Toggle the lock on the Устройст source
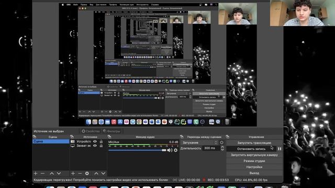Image resolution: width=335 pixels, height=188 pixels. click(x=101, y=142)
